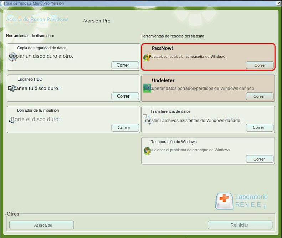
Task: Open the Acerca de button
Action: tap(42, 225)
